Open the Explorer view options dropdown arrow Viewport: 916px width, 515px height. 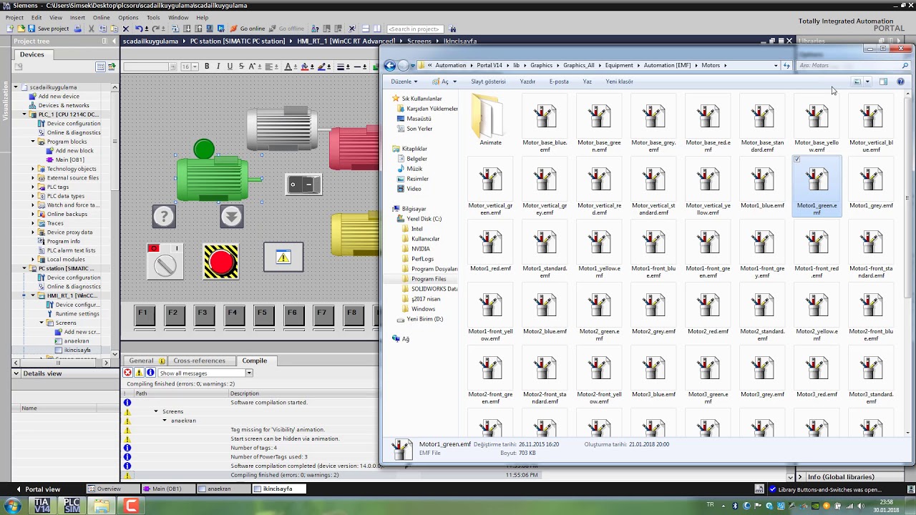tap(867, 82)
